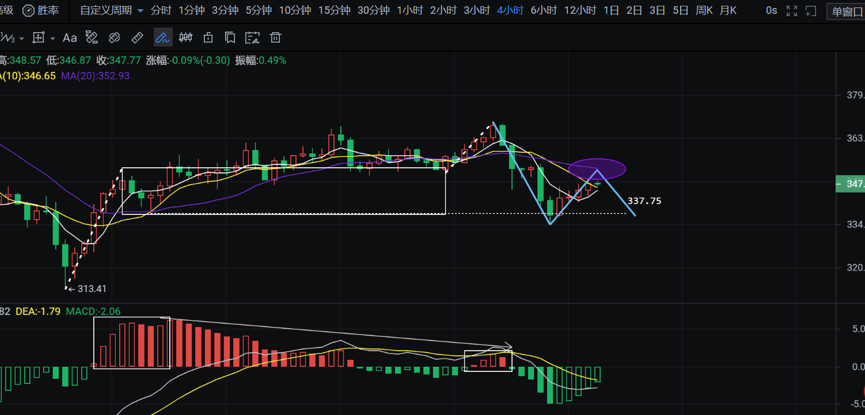Switch chart to 12小时 timeframe
Viewport: 865px width, 415px height.
580,10
